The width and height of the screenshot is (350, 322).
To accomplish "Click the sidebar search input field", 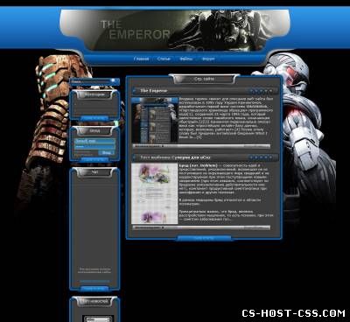I will 90,81.
